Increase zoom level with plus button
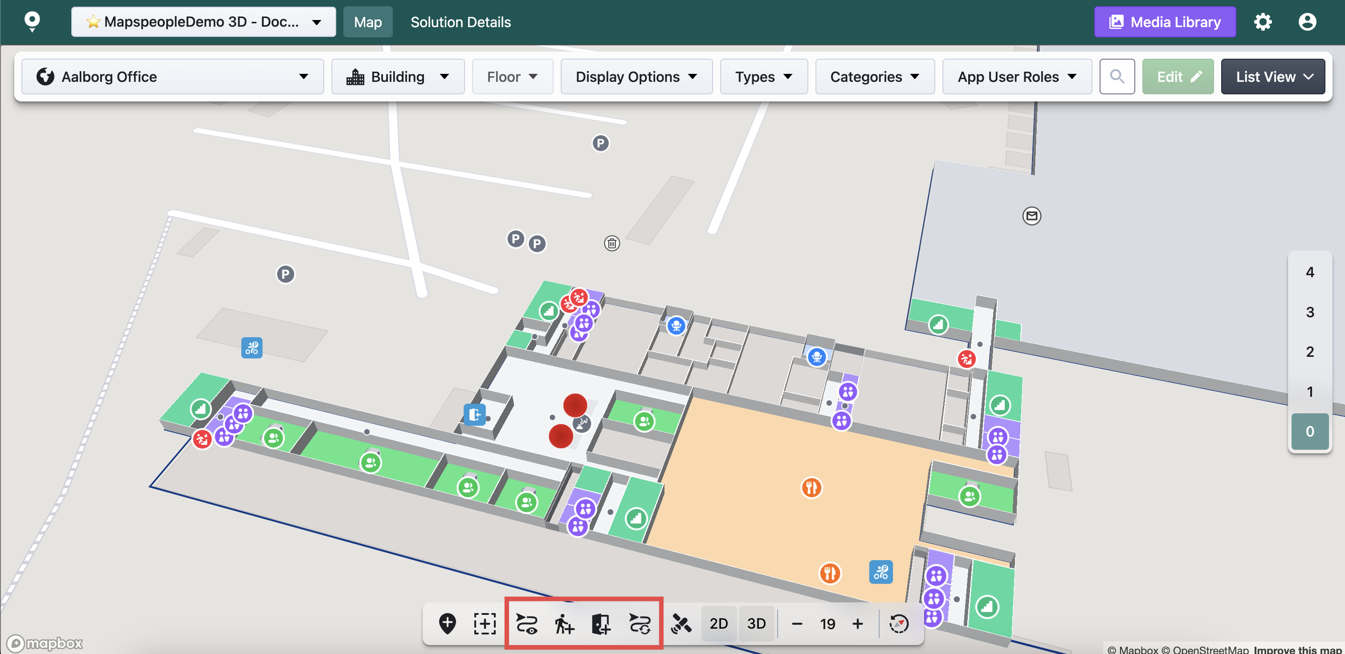 (857, 623)
